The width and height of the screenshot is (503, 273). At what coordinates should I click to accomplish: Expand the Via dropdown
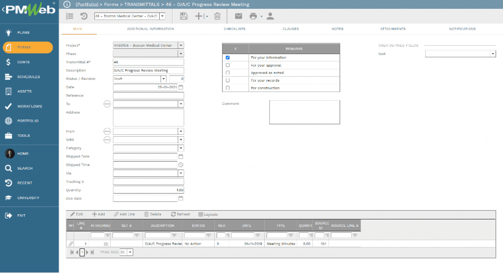(x=181, y=173)
